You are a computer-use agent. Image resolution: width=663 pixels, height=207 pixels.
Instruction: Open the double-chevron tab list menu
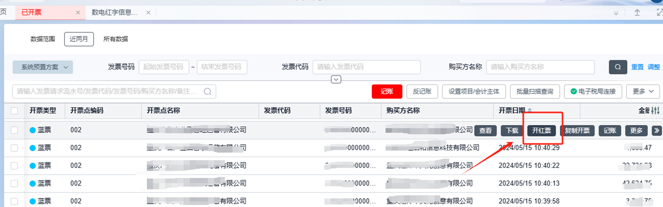coord(616,13)
